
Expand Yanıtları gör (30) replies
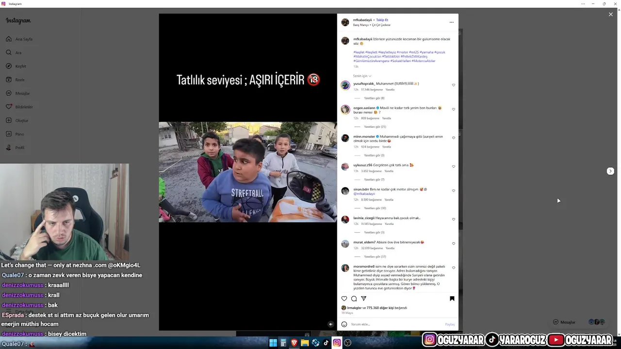click(375, 208)
